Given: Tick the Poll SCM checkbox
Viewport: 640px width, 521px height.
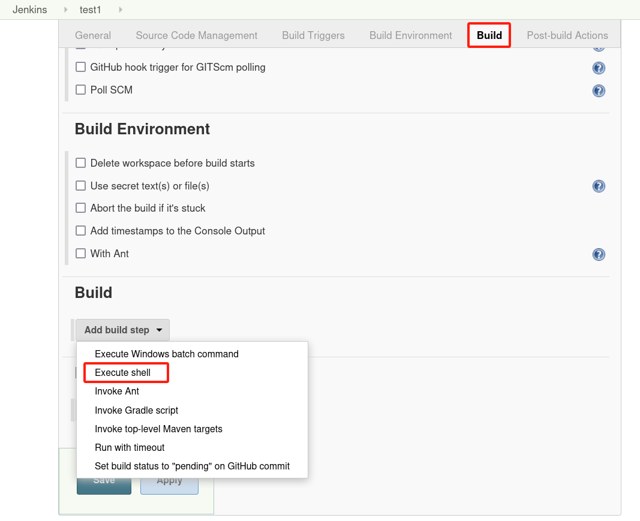Looking at the screenshot, I should [80, 90].
